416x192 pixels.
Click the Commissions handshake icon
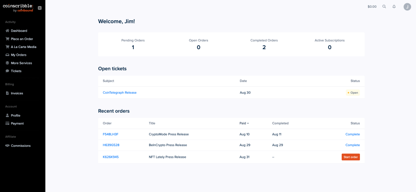click(x=7, y=146)
